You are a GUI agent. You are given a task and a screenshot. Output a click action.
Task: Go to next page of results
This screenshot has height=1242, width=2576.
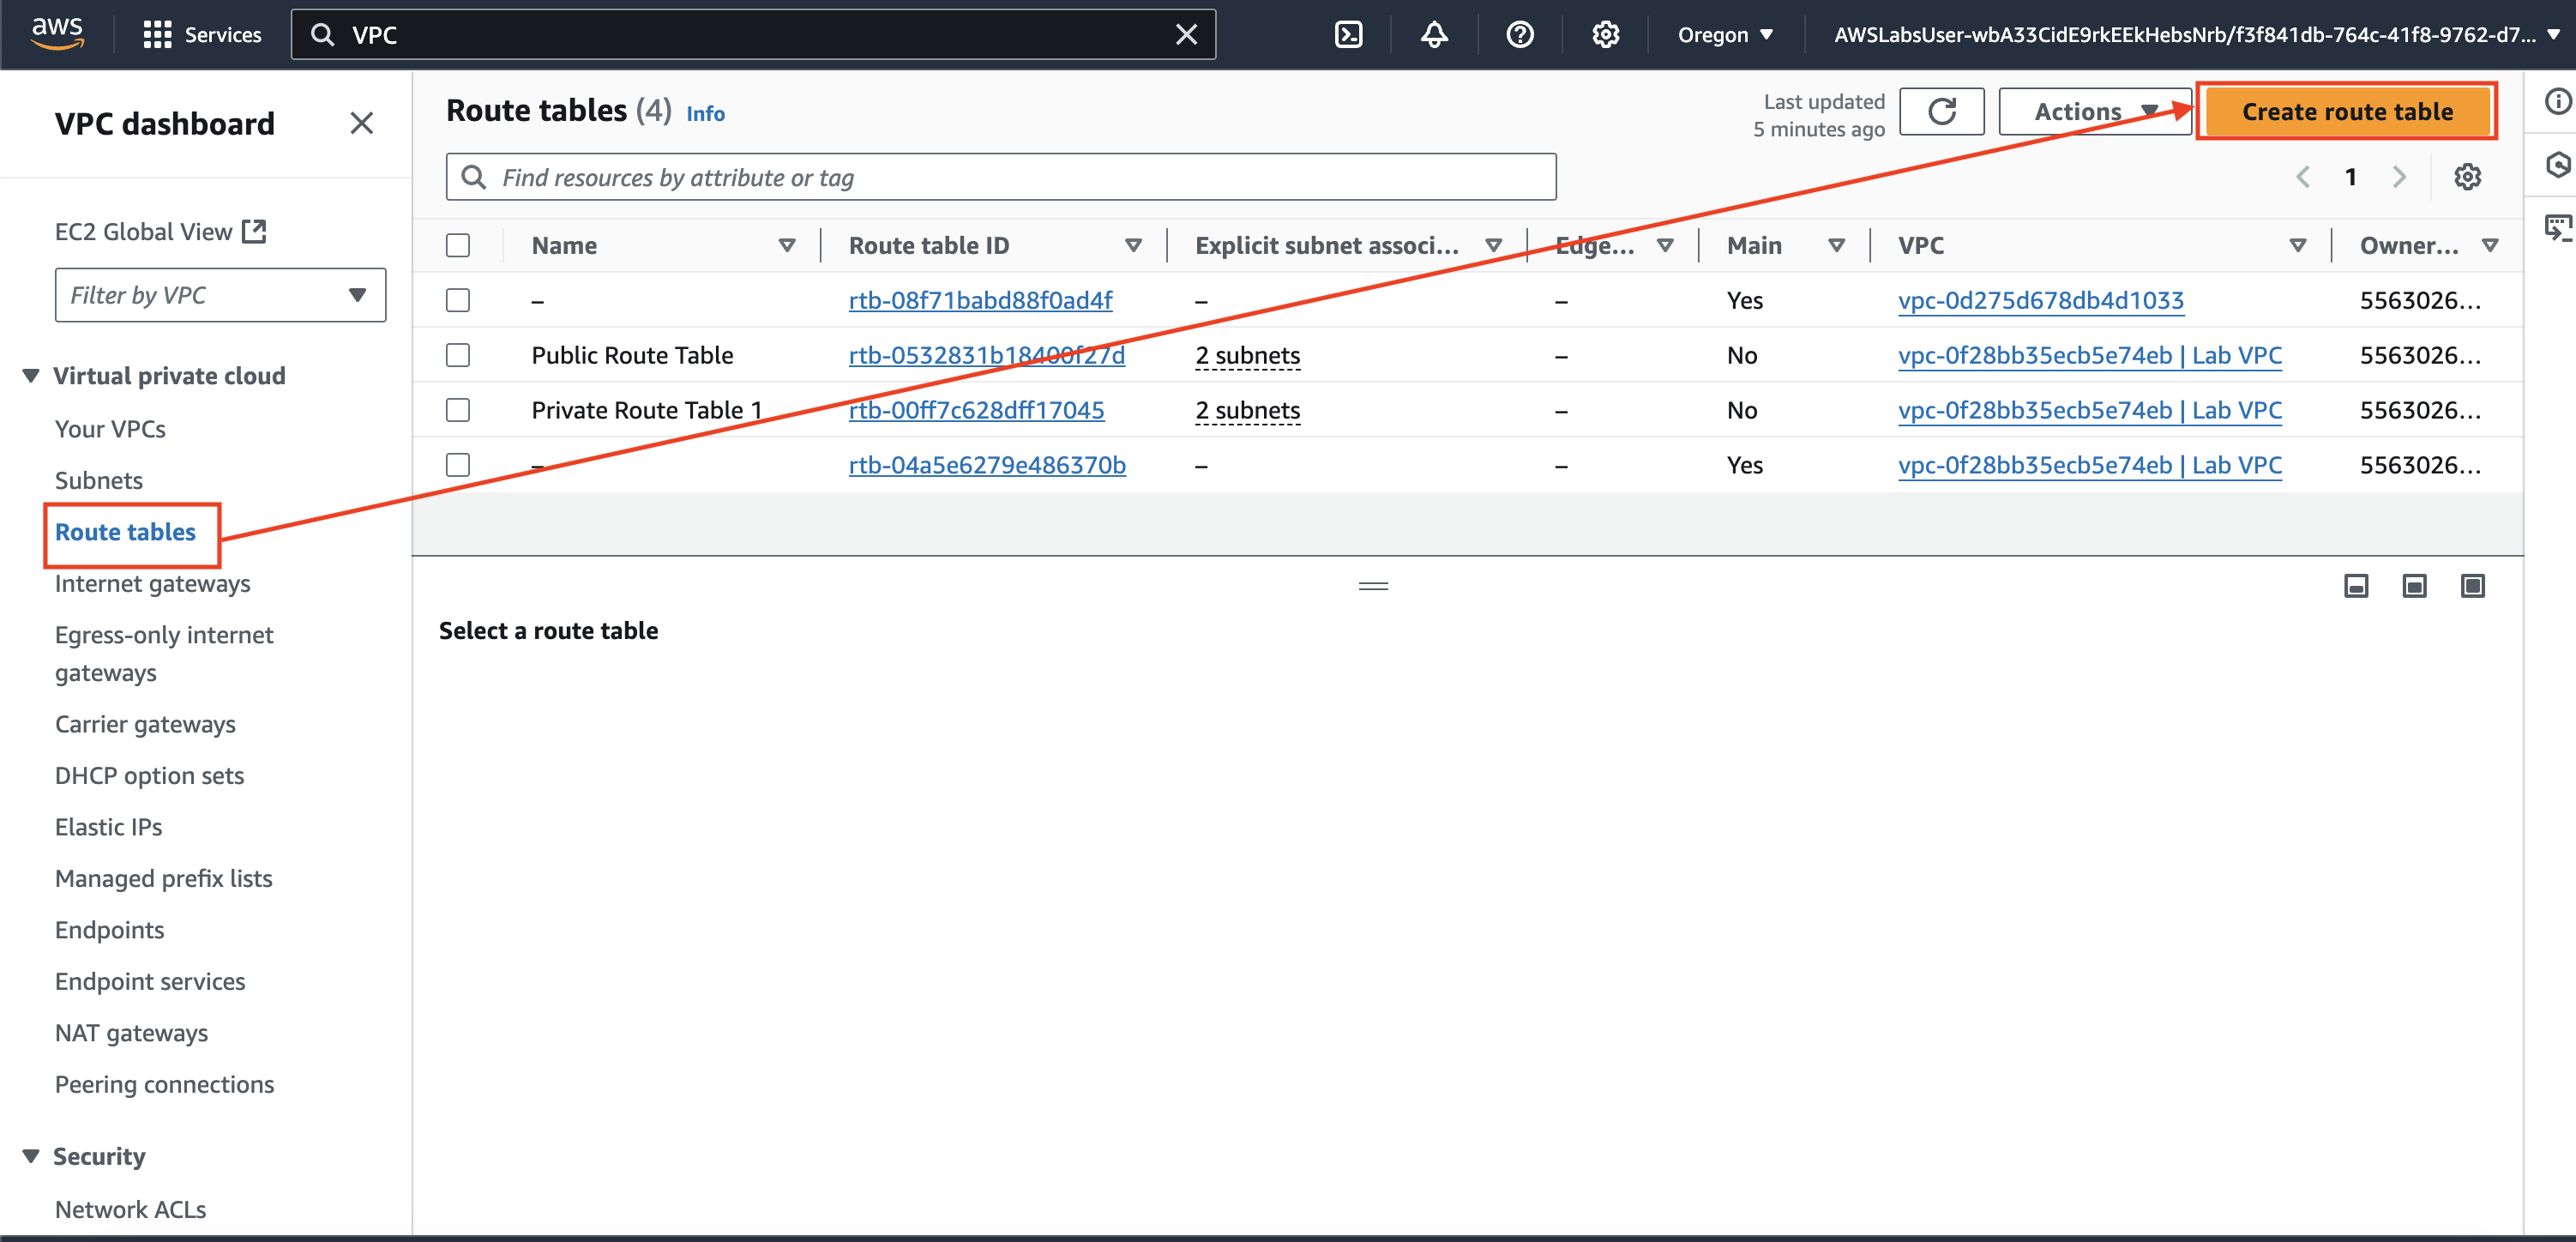(2398, 177)
